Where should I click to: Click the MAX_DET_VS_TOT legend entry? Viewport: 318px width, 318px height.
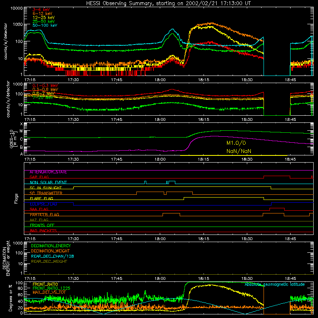(49, 293)
